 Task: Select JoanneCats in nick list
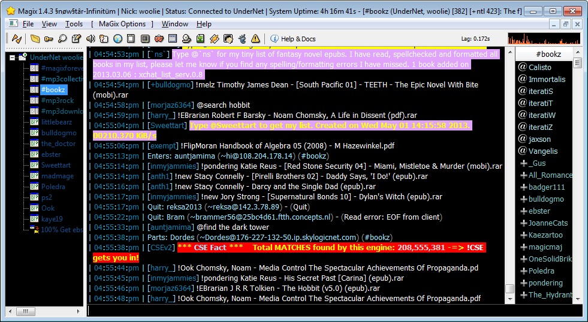click(548, 223)
